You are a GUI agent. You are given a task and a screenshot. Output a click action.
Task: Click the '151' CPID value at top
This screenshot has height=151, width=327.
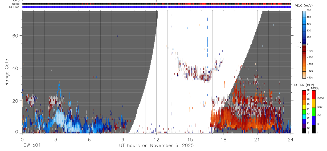point(157,1)
